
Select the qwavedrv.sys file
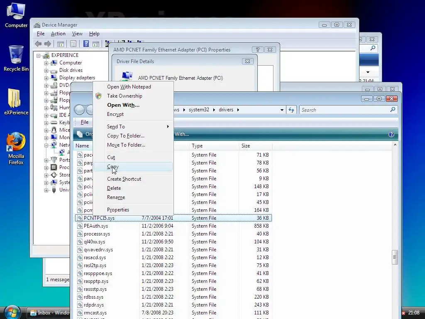(x=98, y=250)
